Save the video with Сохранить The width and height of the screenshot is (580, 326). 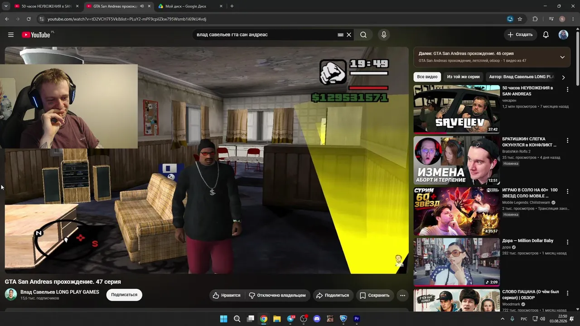375,295
